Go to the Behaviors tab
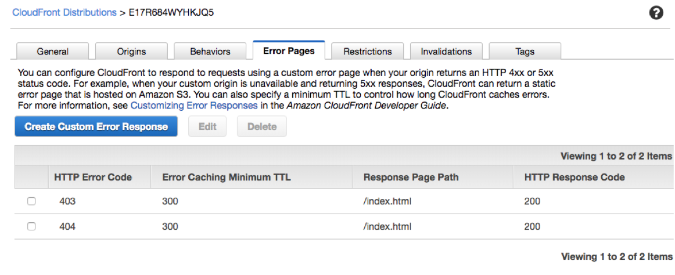675x275 pixels. pyautogui.click(x=210, y=51)
